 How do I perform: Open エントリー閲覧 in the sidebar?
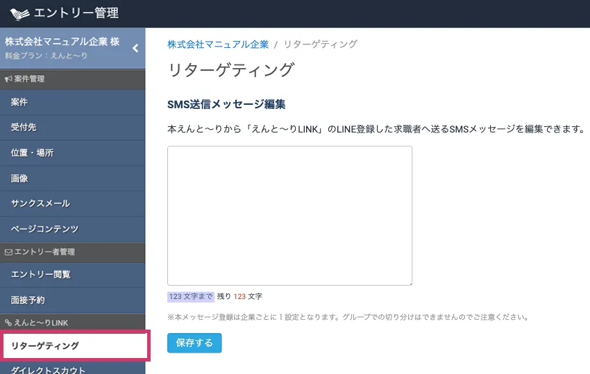(40, 275)
